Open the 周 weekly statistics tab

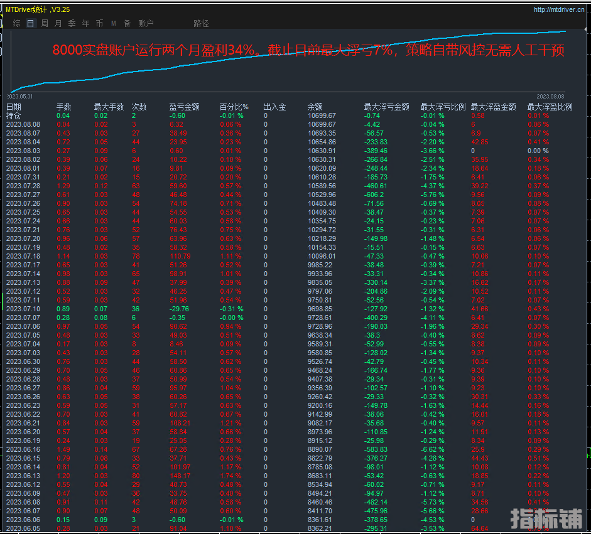[x=45, y=23]
